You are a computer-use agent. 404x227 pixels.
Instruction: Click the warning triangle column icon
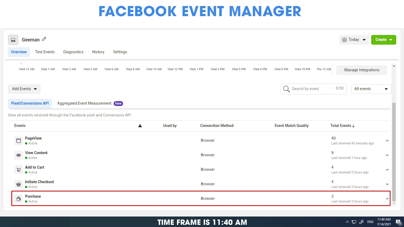pos(140,126)
